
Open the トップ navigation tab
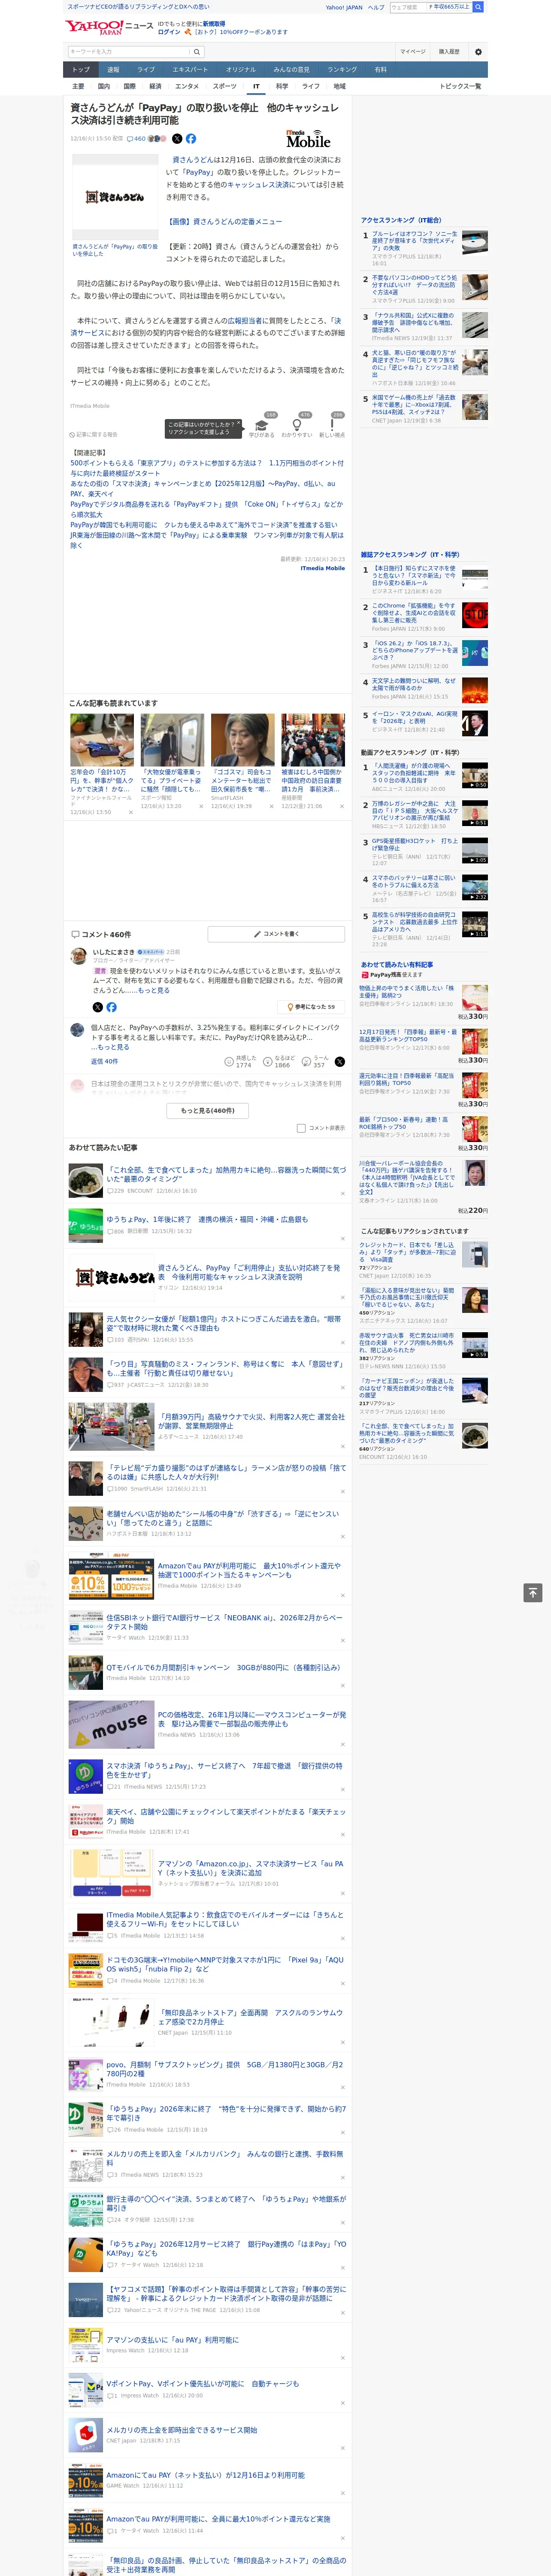coord(81,70)
